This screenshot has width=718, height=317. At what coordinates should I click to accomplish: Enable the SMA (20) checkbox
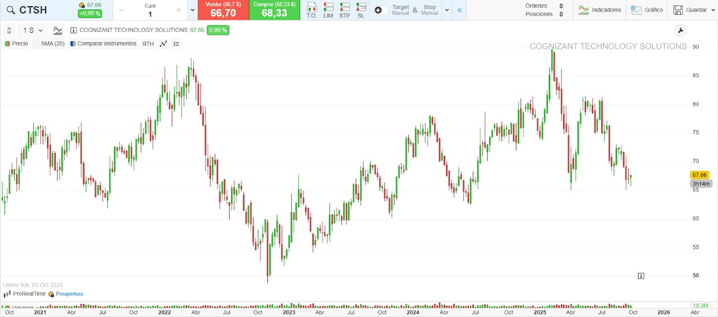pos(37,44)
